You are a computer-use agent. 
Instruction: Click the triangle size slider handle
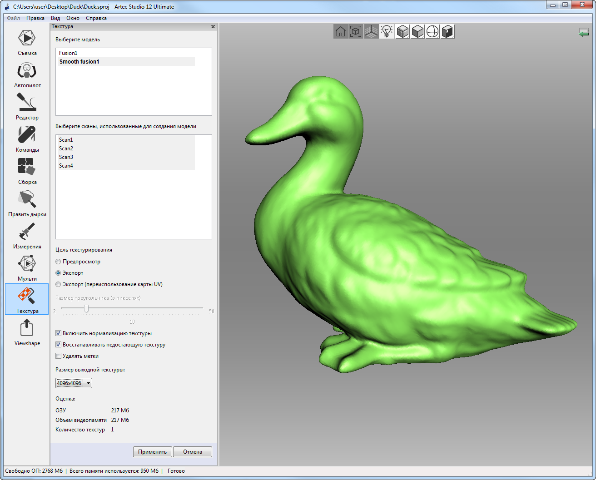86,309
